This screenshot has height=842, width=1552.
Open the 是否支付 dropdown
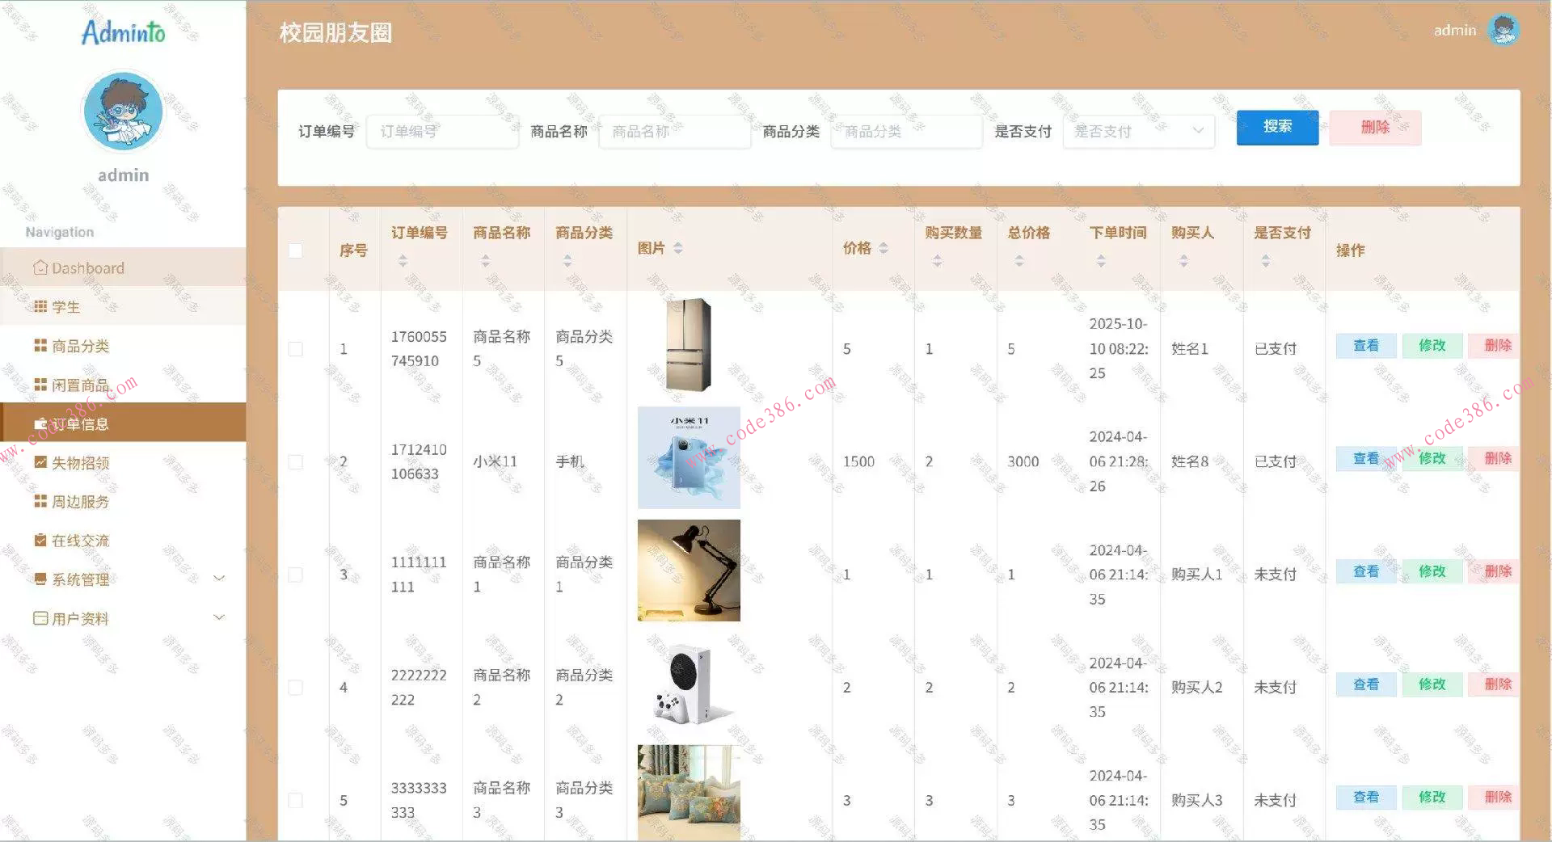(x=1138, y=131)
